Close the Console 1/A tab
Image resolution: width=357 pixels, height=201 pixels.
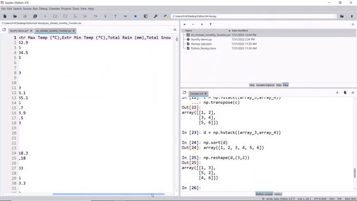(206, 93)
